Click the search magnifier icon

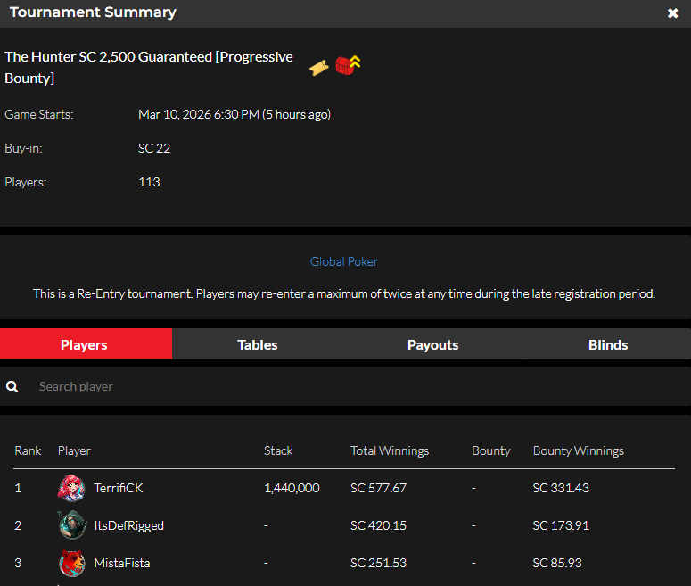pyautogui.click(x=12, y=387)
